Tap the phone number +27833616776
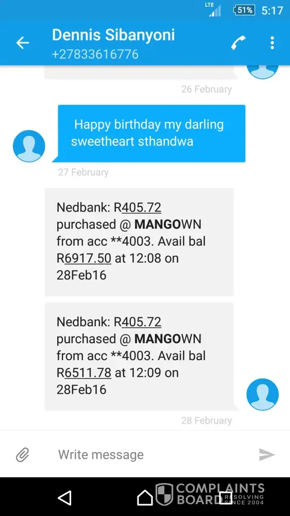The image size is (290, 516). click(x=95, y=54)
